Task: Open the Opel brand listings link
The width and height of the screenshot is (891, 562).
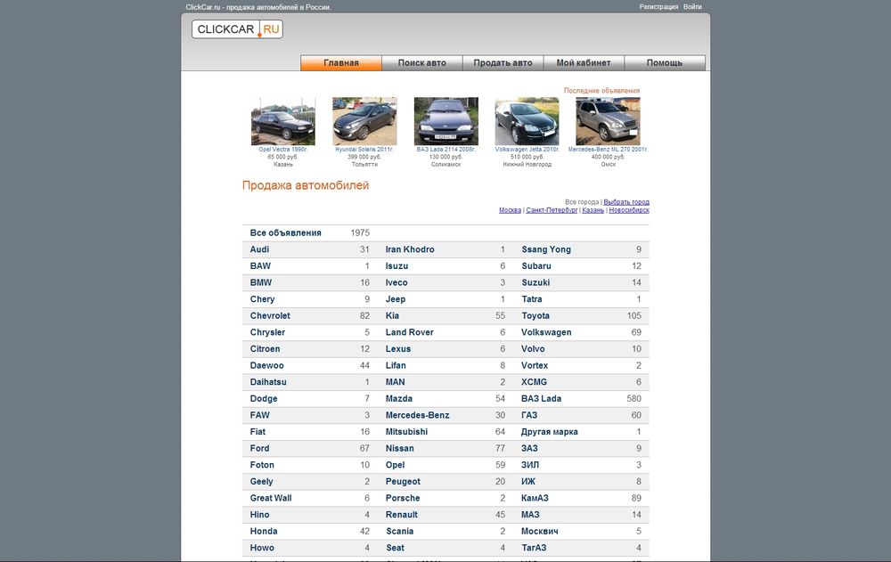Action: tap(395, 465)
